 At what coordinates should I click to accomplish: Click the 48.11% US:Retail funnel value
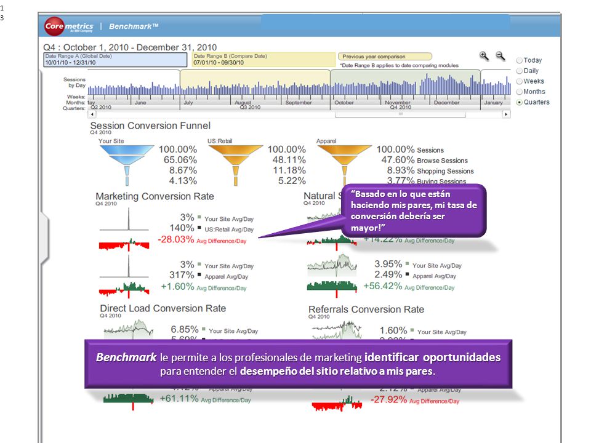(289, 160)
